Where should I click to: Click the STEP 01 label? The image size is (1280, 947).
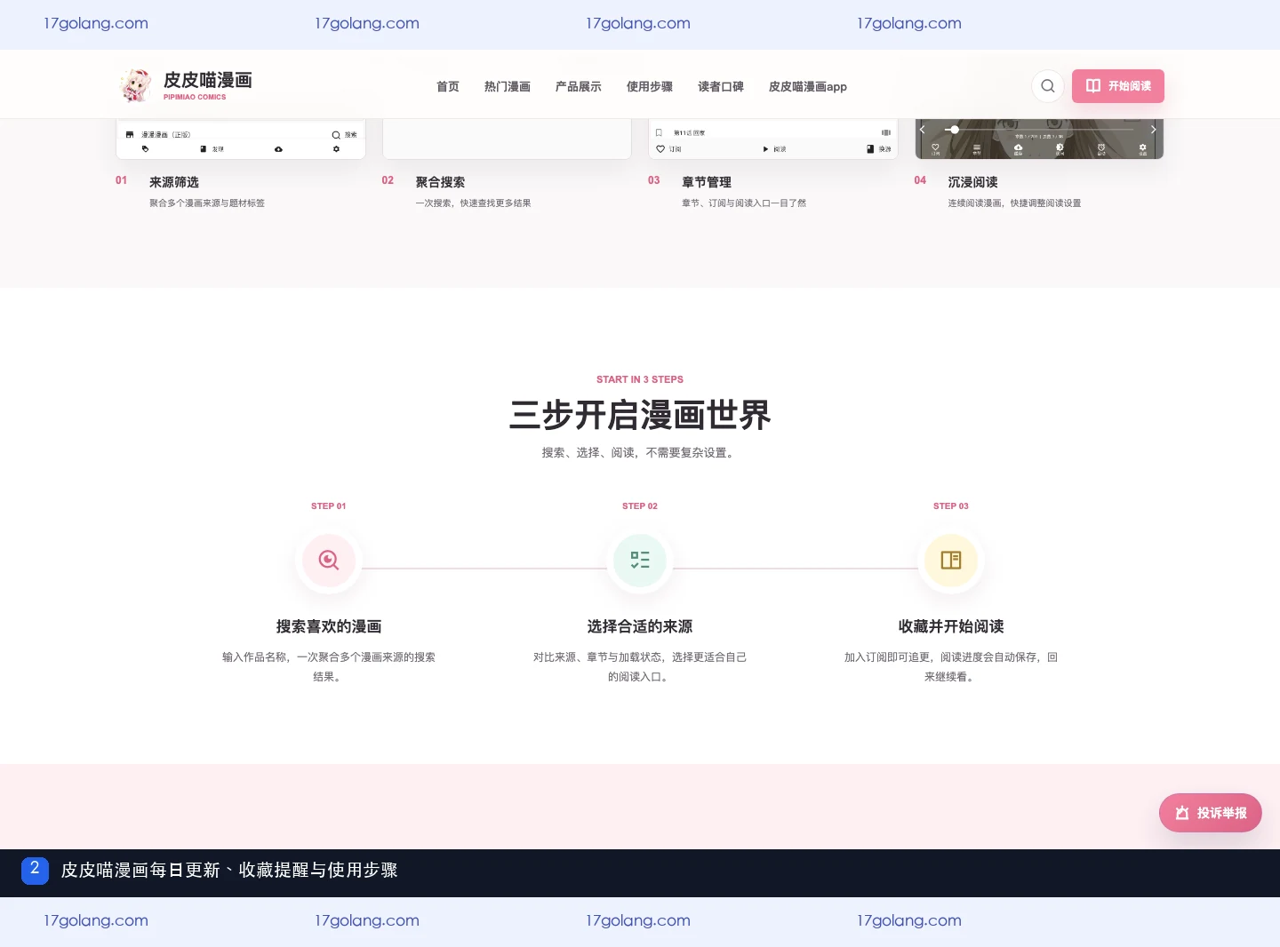point(329,505)
